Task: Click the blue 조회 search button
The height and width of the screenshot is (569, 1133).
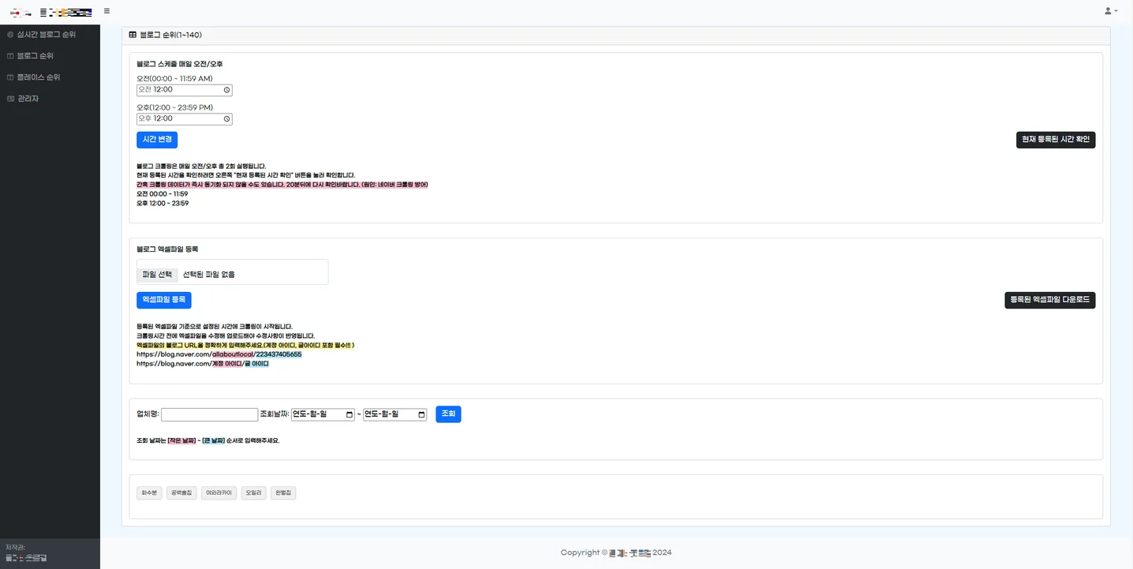Action: (448, 414)
